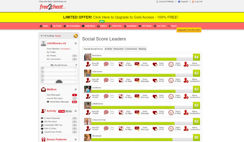Toggle Activity filter to By You
The image size is (244, 142).
tap(69, 111)
